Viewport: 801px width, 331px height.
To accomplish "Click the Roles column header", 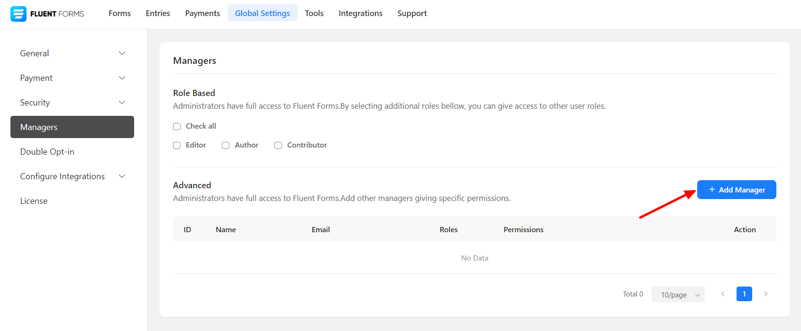I will pyautogui.click(x=448, y=229).
